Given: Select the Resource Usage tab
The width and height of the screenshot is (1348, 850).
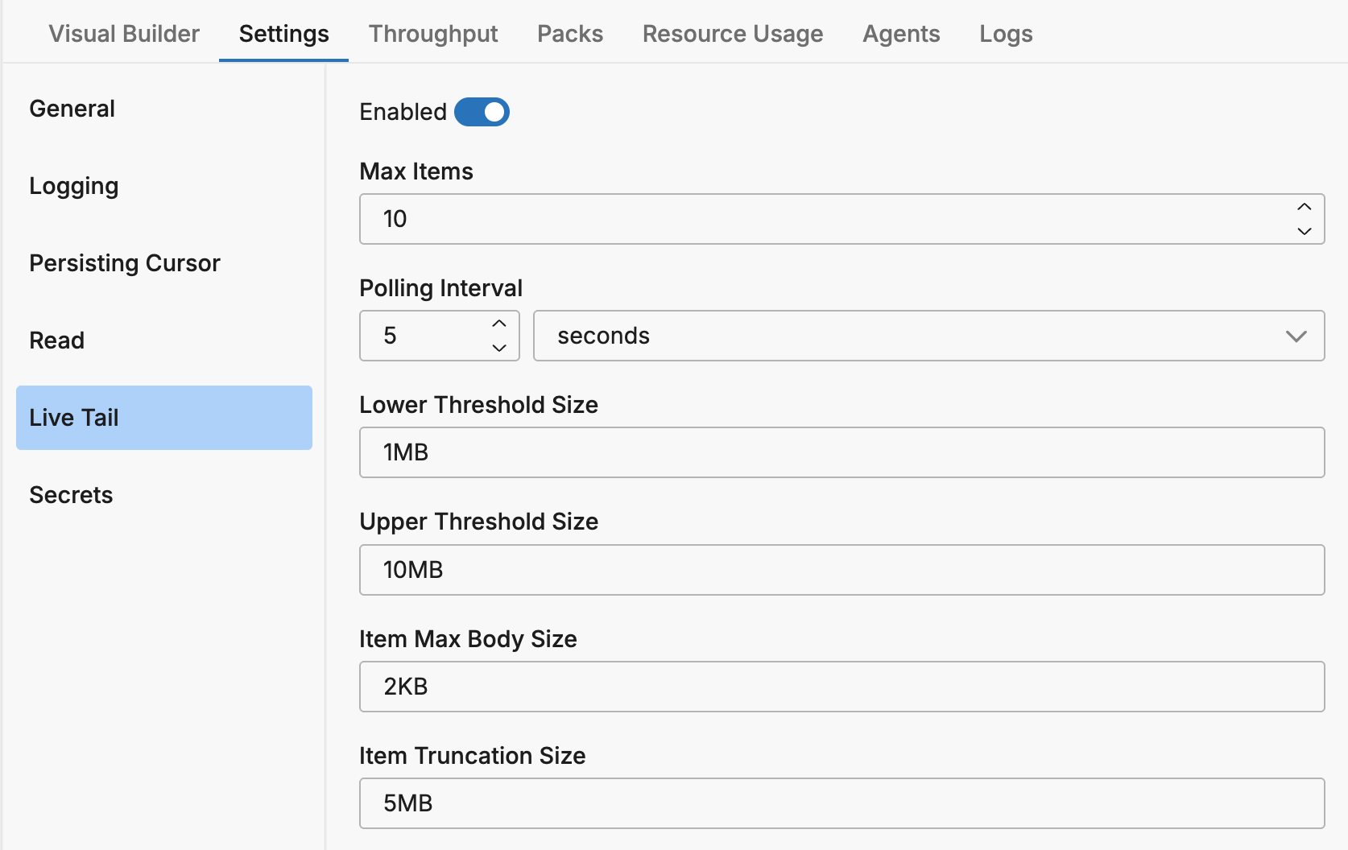Looking at the screenshot, I should [733, 34].
